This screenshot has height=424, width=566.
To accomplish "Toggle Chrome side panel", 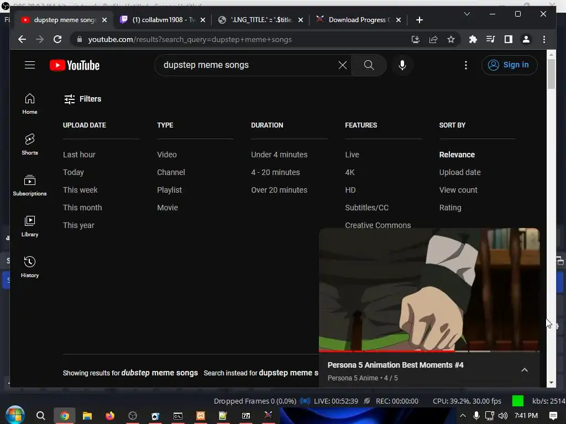I will pyautogui.click(x=509, y=39).
